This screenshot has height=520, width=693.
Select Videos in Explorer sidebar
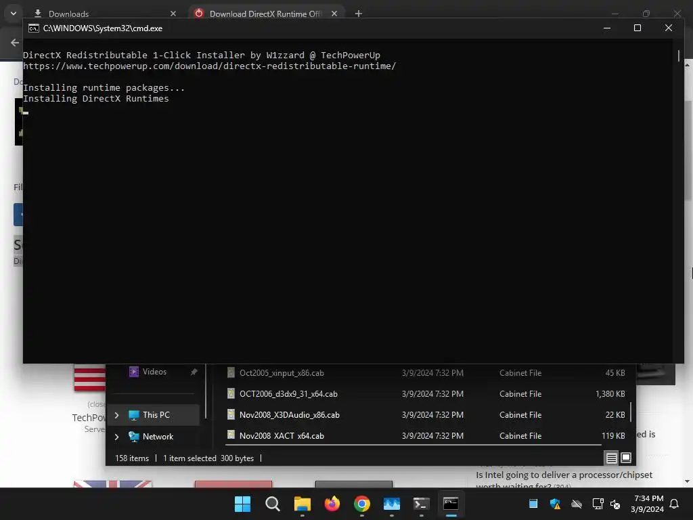(x=155, y=372)
